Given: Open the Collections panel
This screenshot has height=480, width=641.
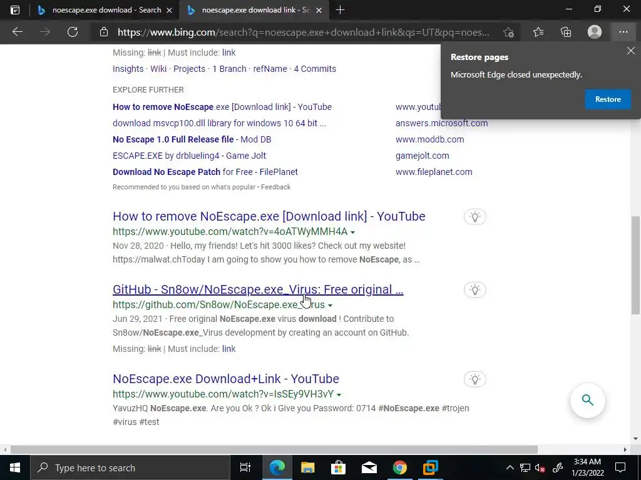Looking at the screenshot, I should [566, 32].
